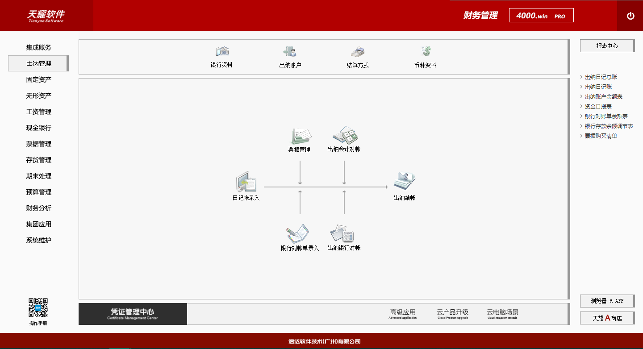Click the power icon in top-right corner
This screenshot has height=349, width=643.
[x=630, y=15]
